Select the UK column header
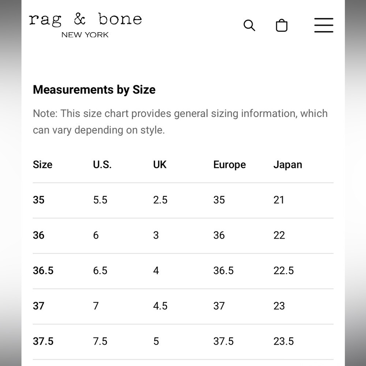This screenshot has width=366, height=366. [160, 165]
